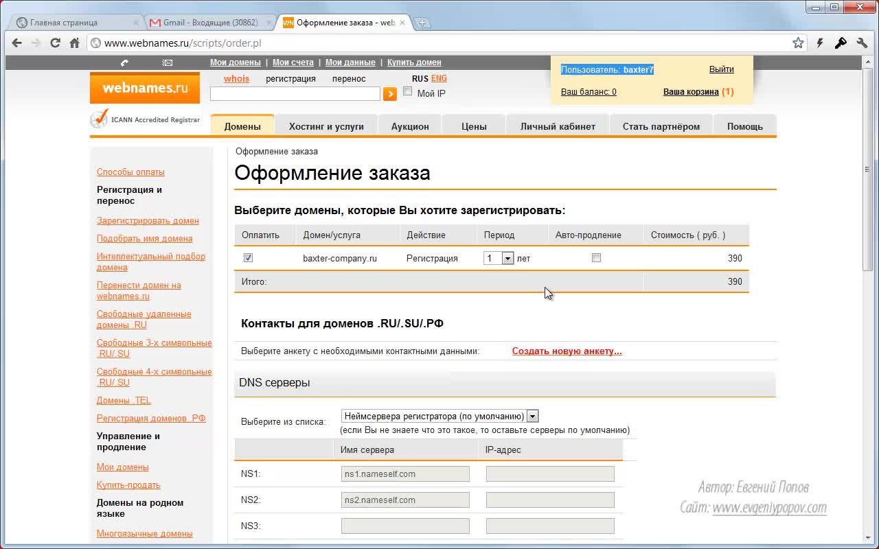879x549 pixels.
Task: Open the Купить-продать sidebar link
Action: (x=128, y=485)
